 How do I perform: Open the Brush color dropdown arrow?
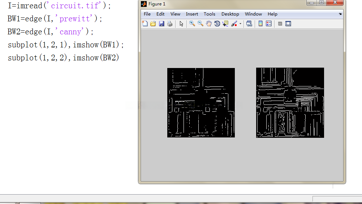[x=240, y=24]
